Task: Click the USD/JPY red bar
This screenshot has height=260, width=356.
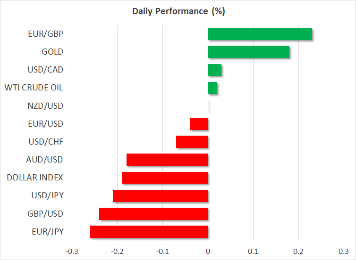Action: point(161,195)
